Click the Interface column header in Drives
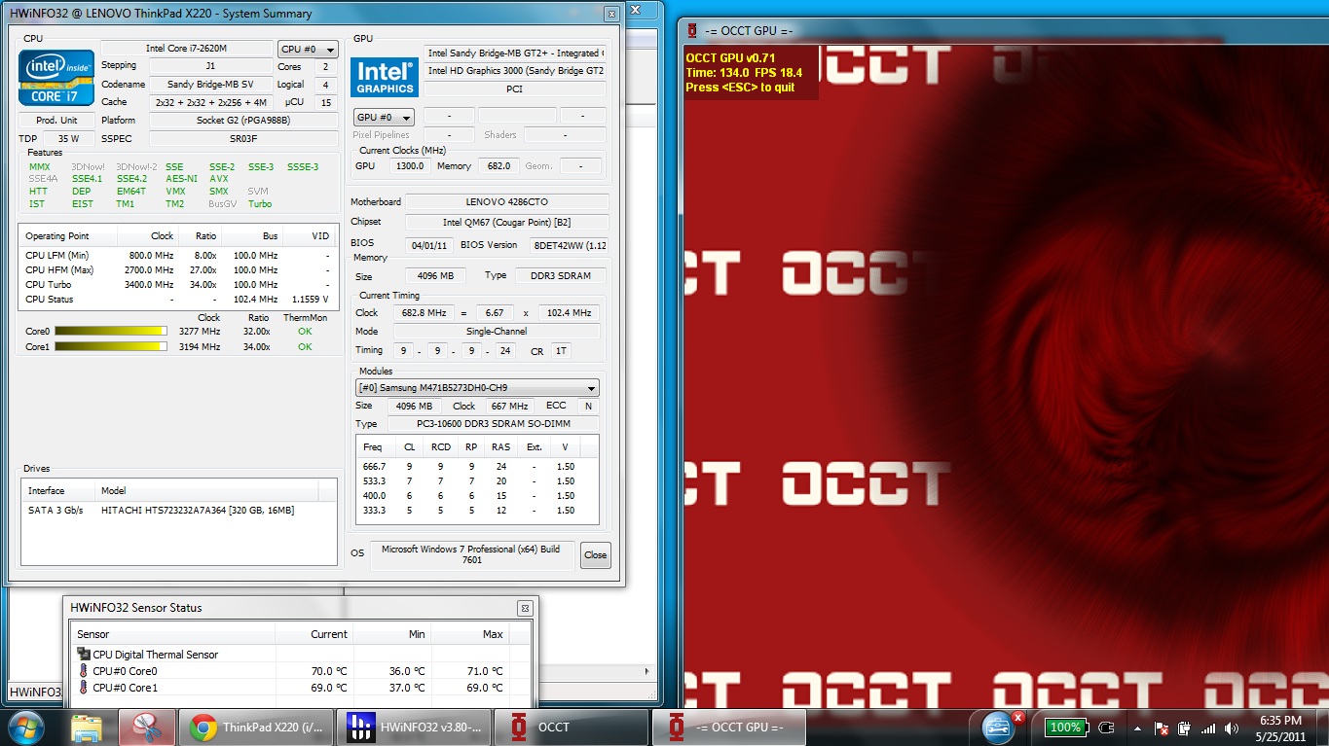The height and width of the screenshot is (746, 1329). point(58,491)
